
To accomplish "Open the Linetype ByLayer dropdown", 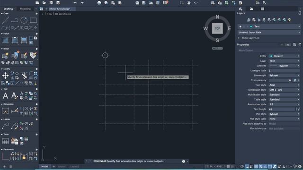I will point(284,66).
